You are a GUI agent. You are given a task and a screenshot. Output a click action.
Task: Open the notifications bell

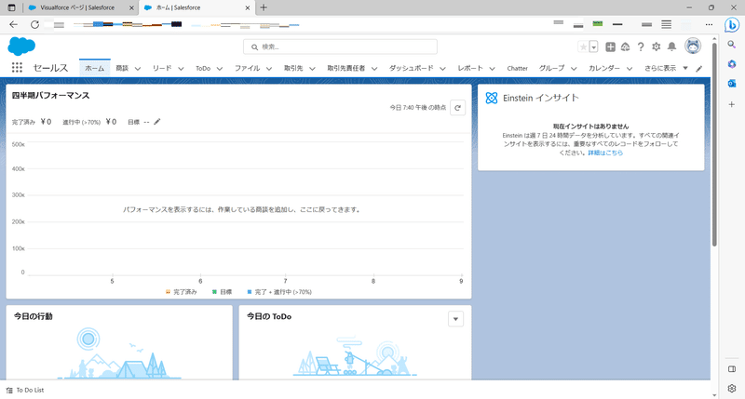671,47
